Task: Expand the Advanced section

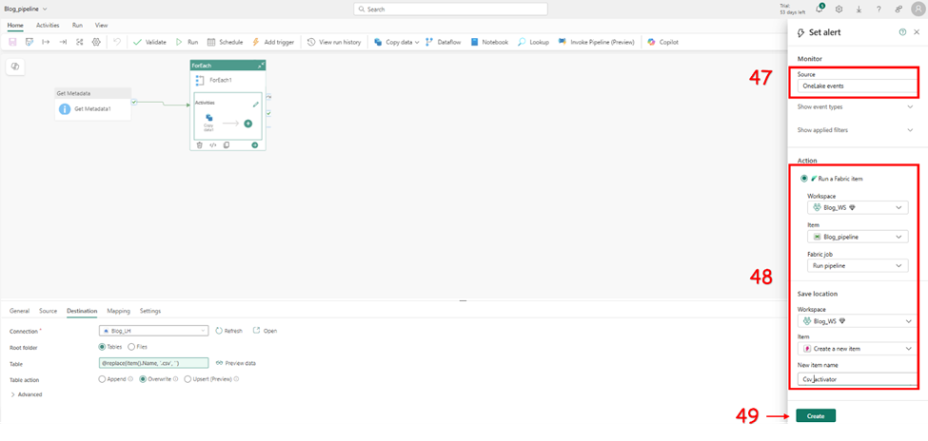Action: [26, 394]
